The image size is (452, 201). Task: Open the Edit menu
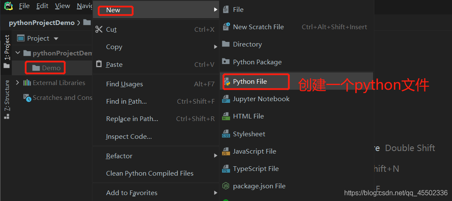coord(42,6)
